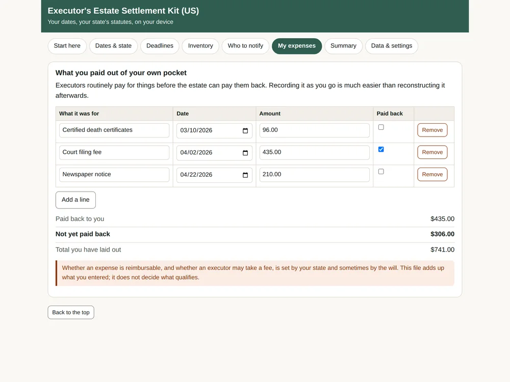Click the header subtitle about your device
Viewport: 510px width, 382px height.
pos(110,22)
